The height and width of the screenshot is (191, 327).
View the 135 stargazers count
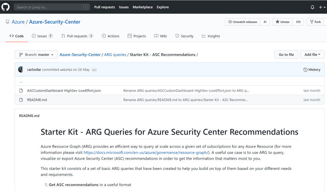(298, 22)
